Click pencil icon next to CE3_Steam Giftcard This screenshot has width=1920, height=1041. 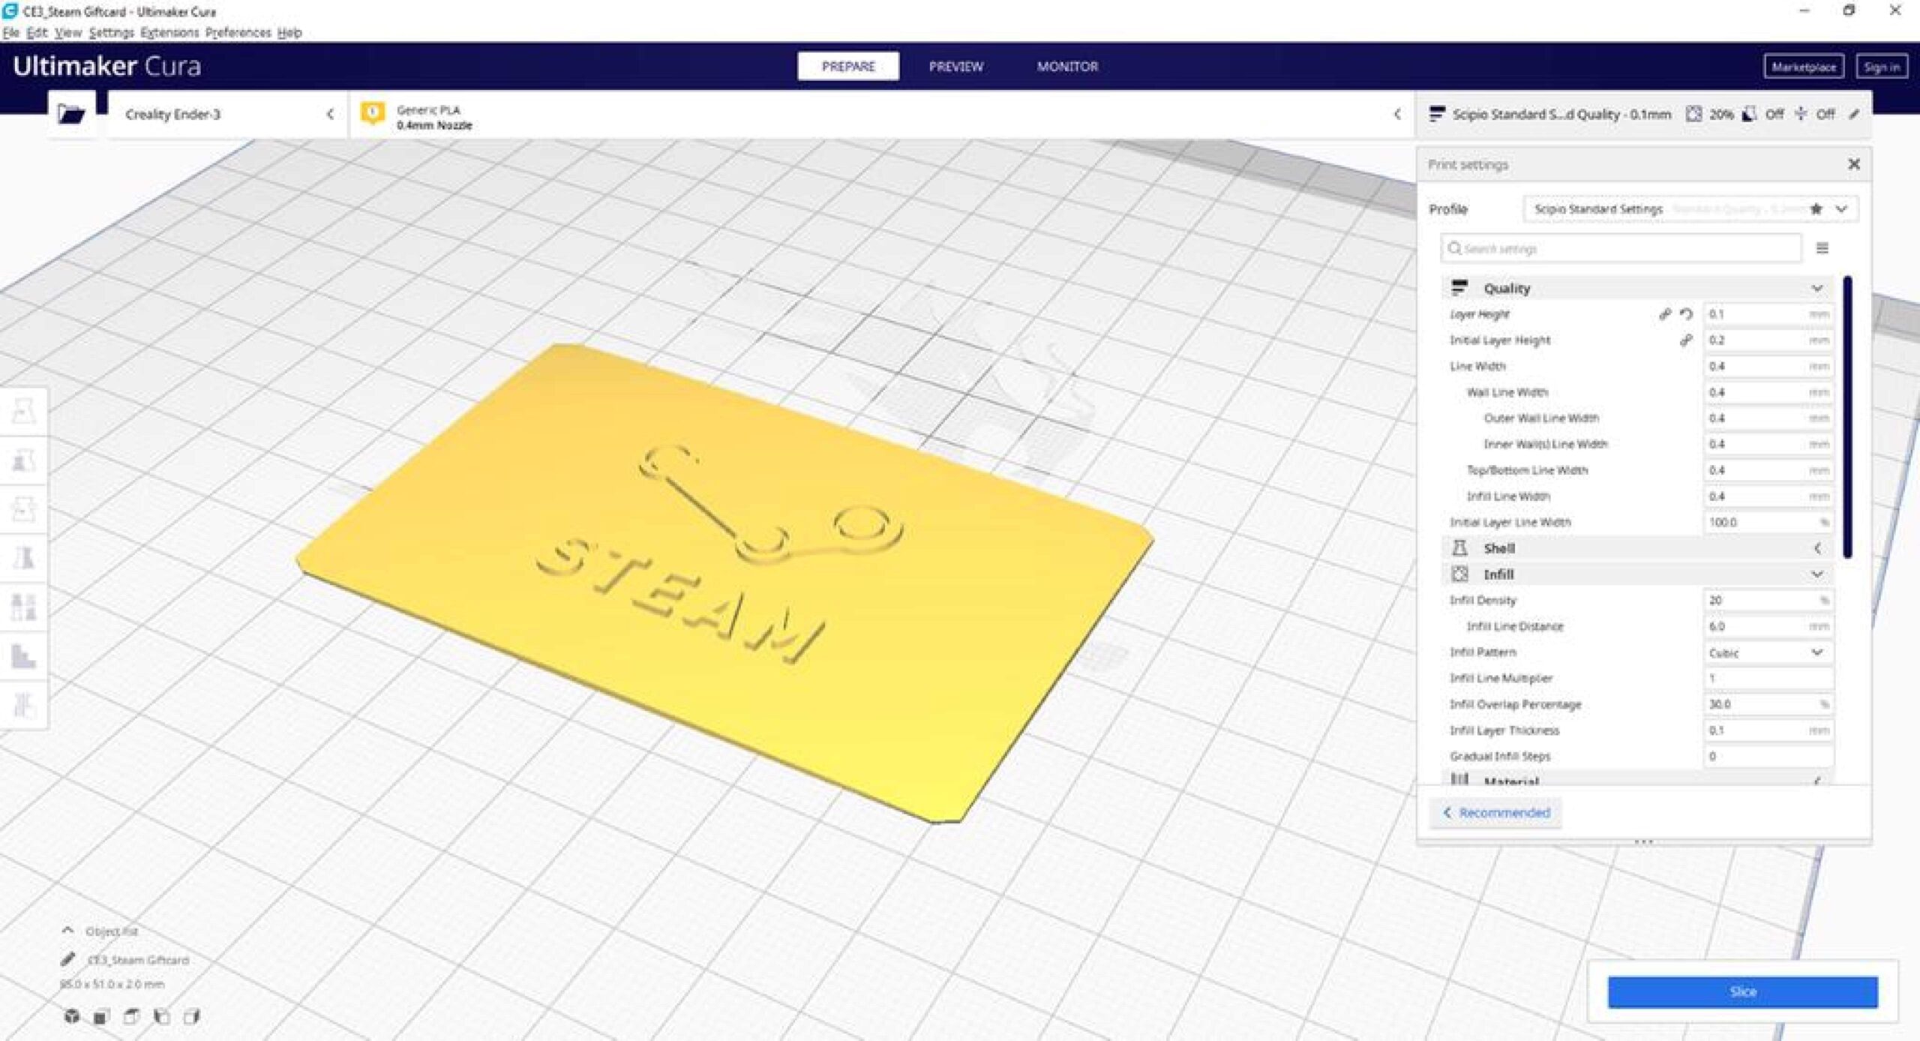point(67,959)
